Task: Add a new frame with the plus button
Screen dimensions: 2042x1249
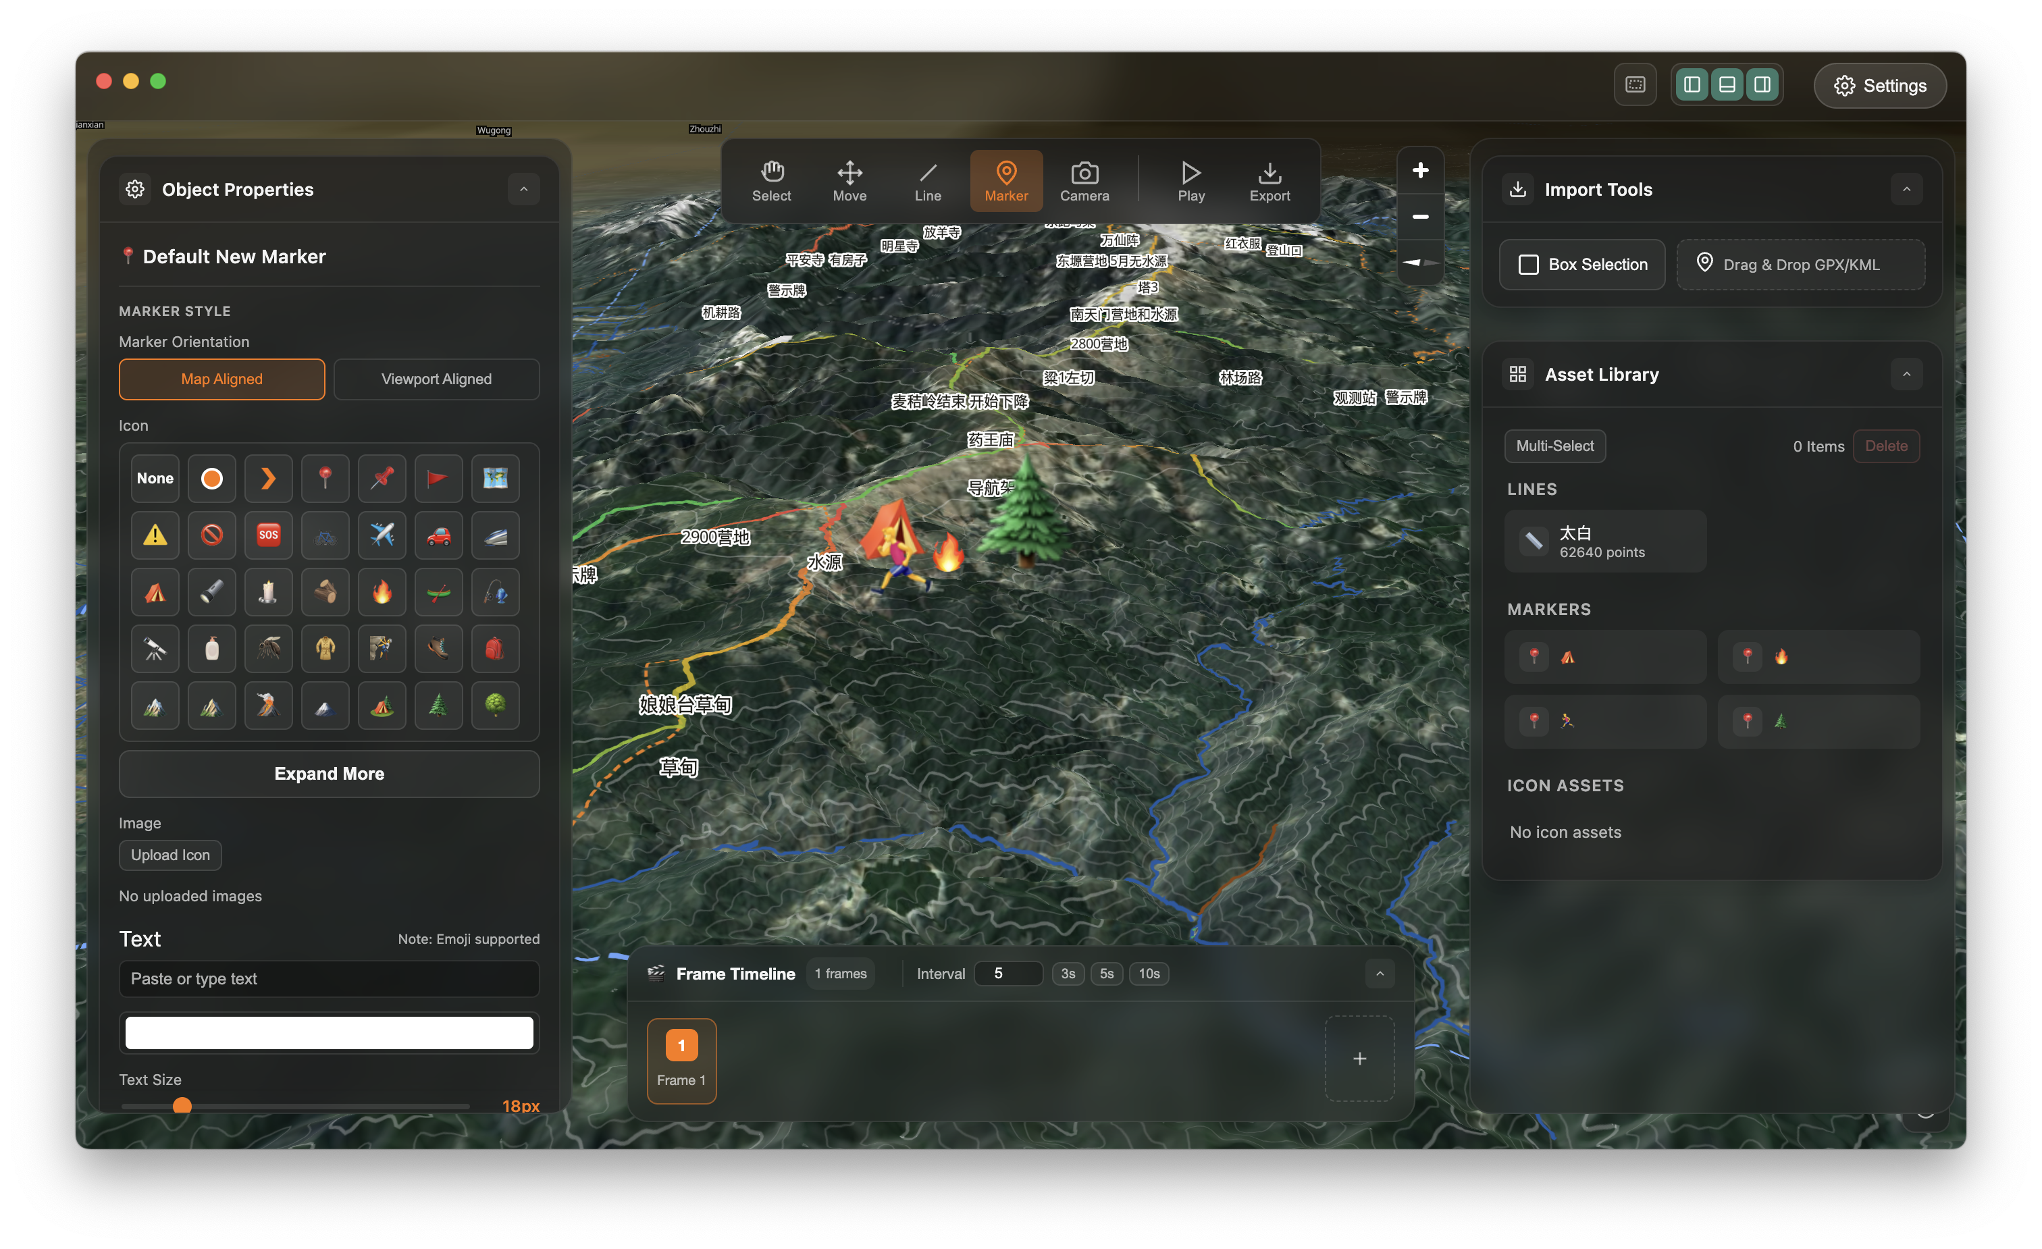Action: coord(1359,1059)
